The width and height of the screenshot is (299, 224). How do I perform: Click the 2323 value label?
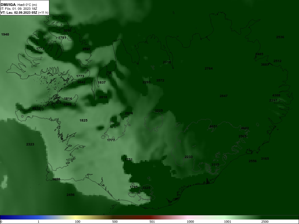pos(30,144)
